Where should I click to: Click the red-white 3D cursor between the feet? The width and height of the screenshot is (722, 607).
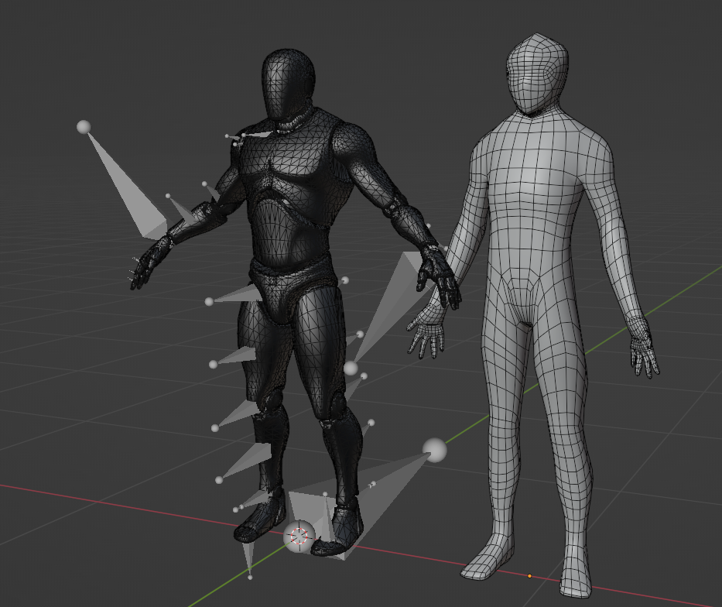click(x=299, y=536)
